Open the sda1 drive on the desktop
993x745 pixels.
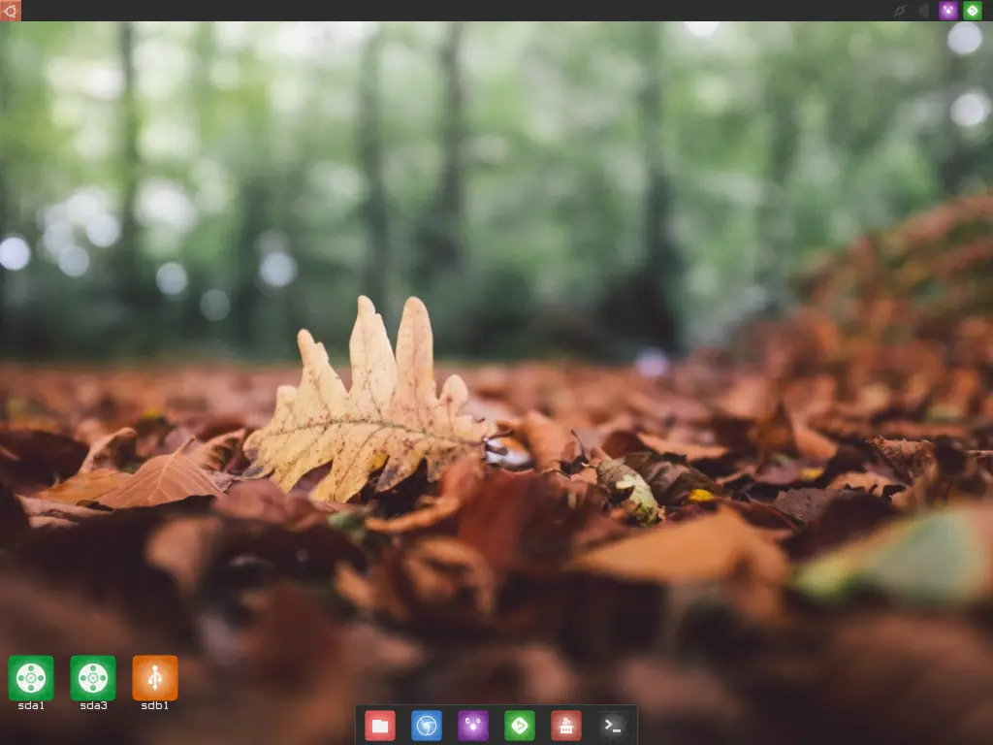[30, 678]
